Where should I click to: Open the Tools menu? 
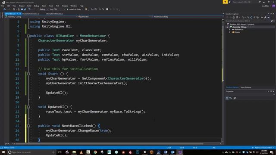point(51,6)
